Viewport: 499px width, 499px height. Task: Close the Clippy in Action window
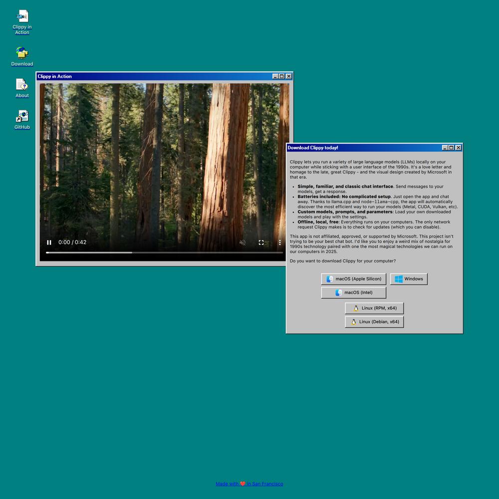(288, 76)
